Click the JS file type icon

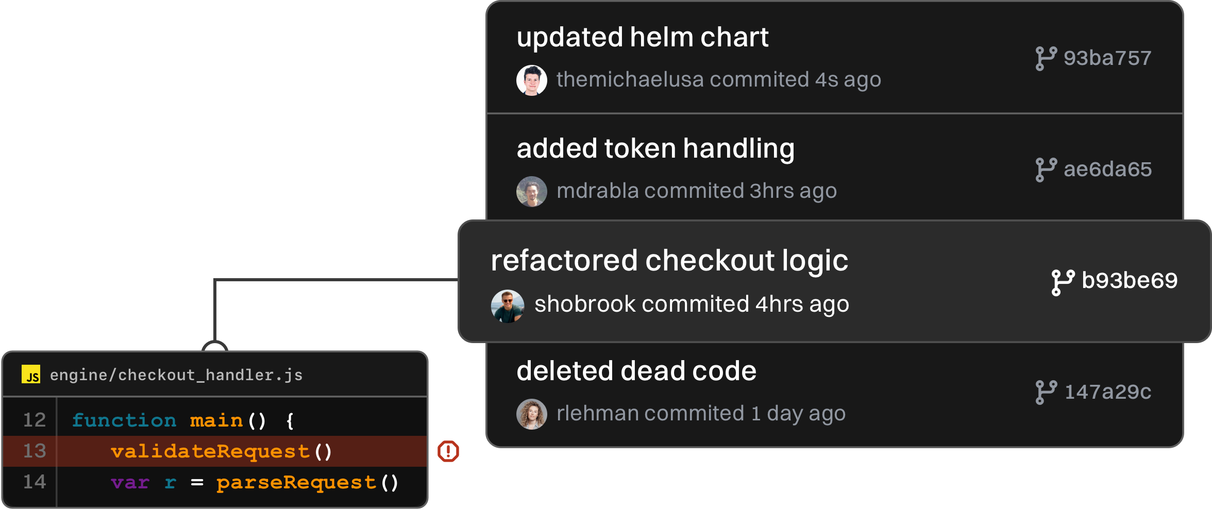coord(31,375)
